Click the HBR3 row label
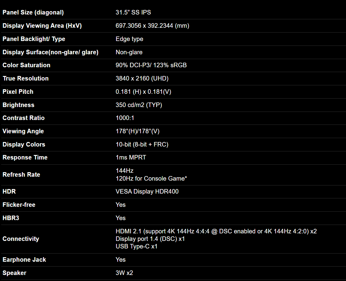 (11, 218)
